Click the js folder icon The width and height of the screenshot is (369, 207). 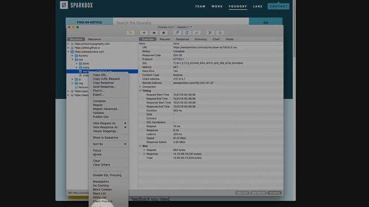(x=76, y=79)
